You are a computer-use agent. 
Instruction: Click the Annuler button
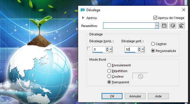pos(135,96)
